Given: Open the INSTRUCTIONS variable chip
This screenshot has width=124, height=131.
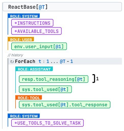Looking at the screenshot, I should [32, 23].
